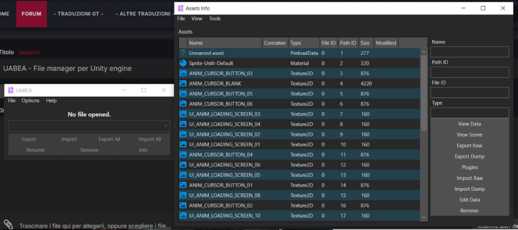Viewport: 518px width, 230px height.
Task: Open the Help menu in the UABEA window
Action: pos(51,100)
